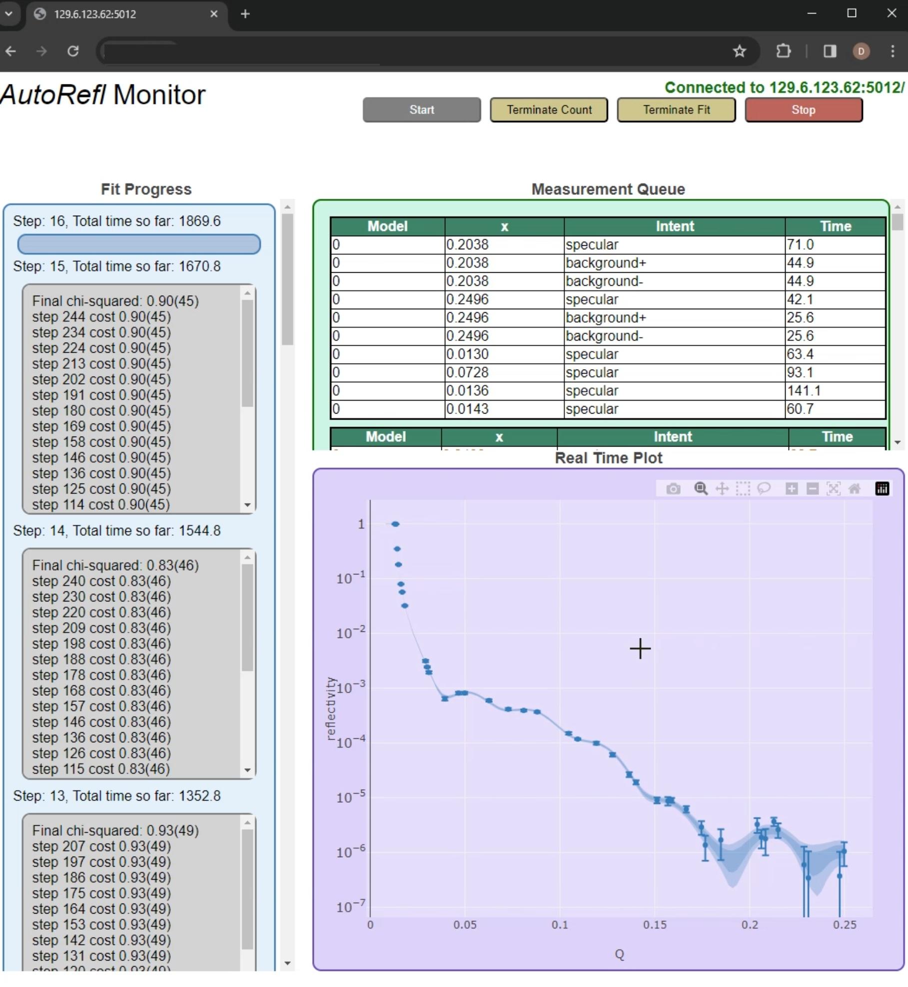Zoom in on the plot with plus icon
The height and width of the screenshot is (987, 908).
(x=792, y=489)
